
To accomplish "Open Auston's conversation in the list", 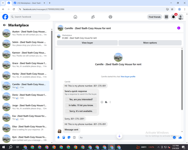I will click(25, 33).
